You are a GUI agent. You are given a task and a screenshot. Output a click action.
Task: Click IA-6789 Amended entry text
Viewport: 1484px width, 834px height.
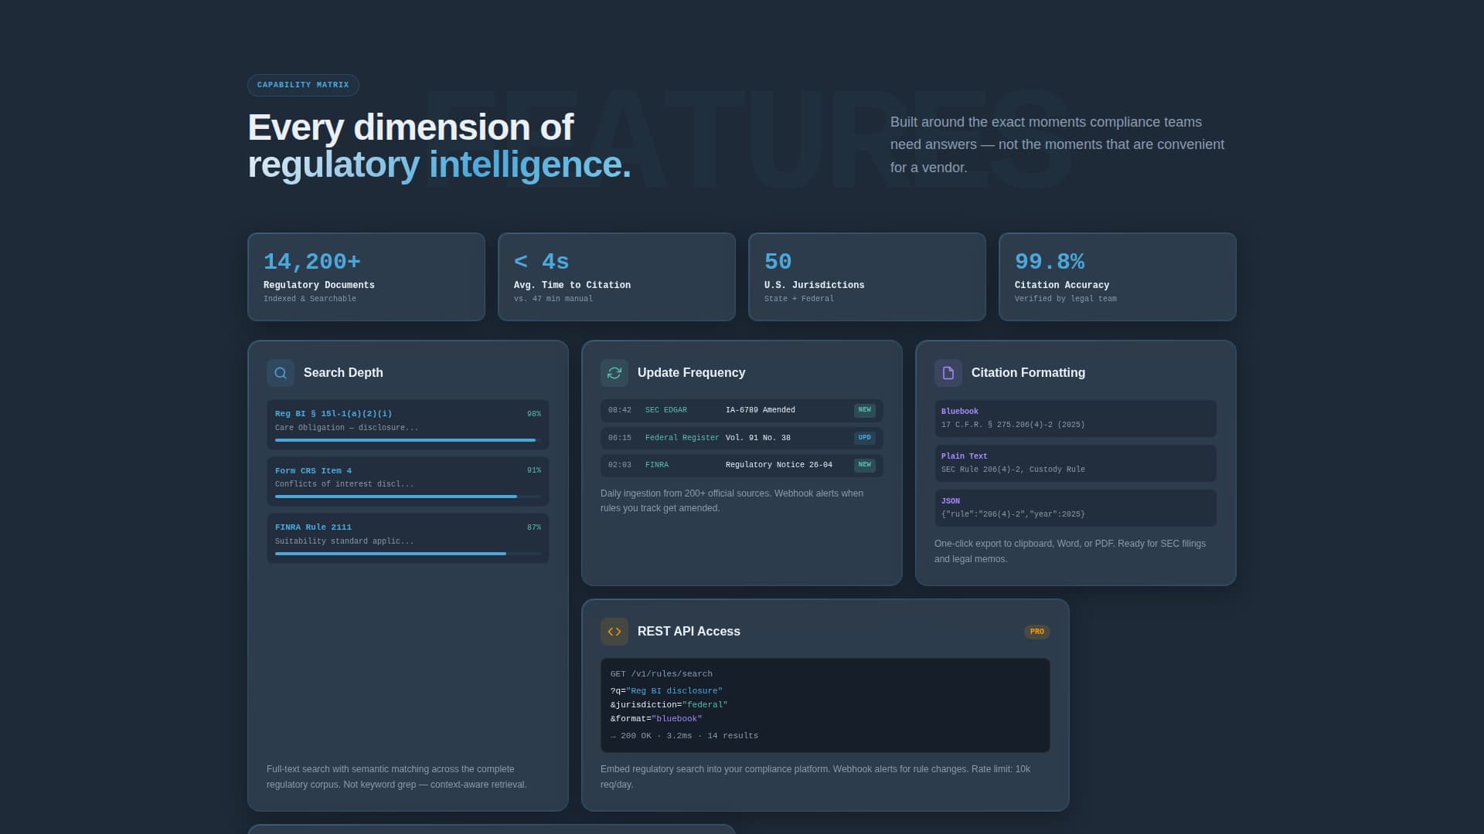[761, 410]
